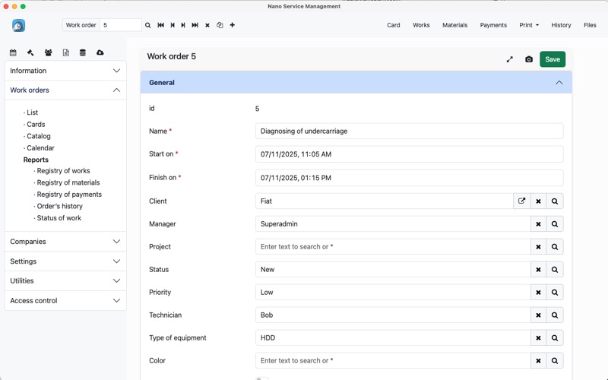Viewport: 608px width, 380px height.
Task: Clear the Technician field
Action: (538, 315)
